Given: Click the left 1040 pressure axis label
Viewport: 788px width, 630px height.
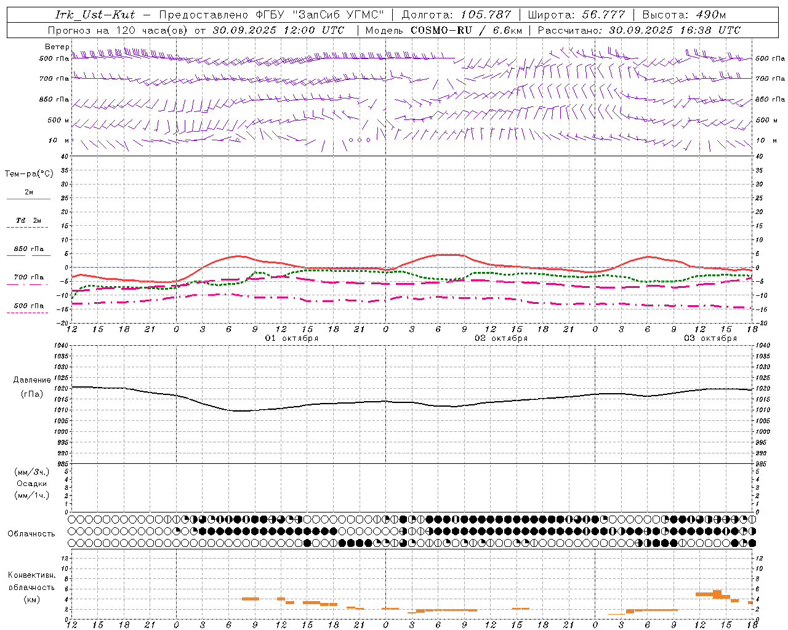Looking at the screenshot, I should pyautogui.click(x=62, y=345).
